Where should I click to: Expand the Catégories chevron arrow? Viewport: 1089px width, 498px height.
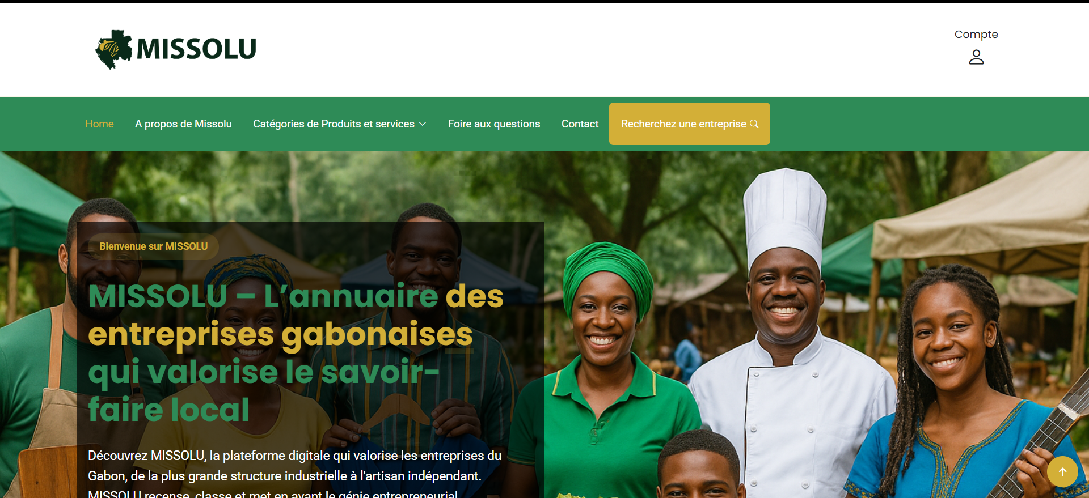pos(423,124)
